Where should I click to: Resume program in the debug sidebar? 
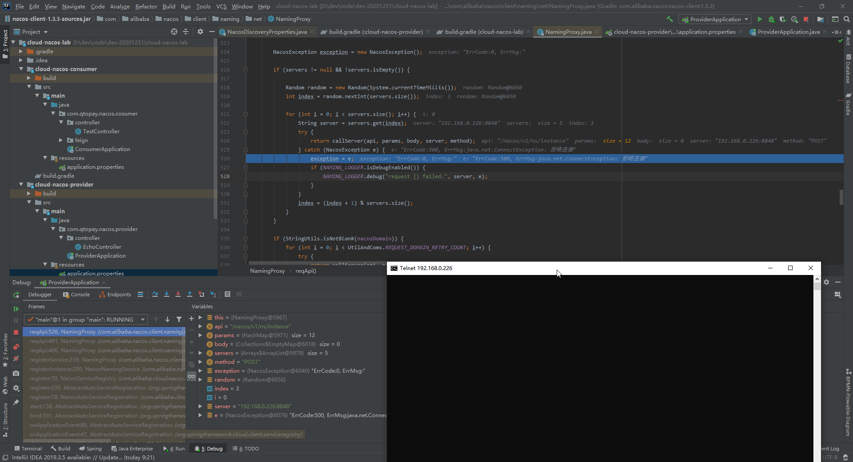click(16, 309)
